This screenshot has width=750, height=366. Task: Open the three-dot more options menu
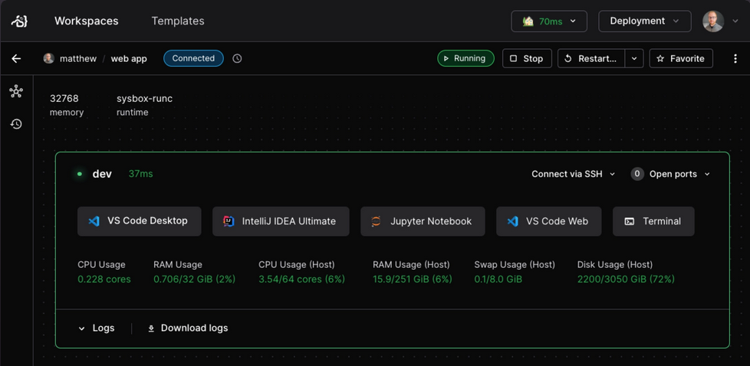pyautogui.click(x=735, y=58)
